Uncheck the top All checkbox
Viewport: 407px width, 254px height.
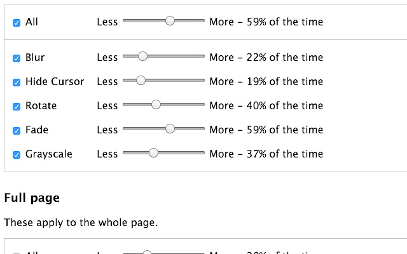[x=17, y=23]
